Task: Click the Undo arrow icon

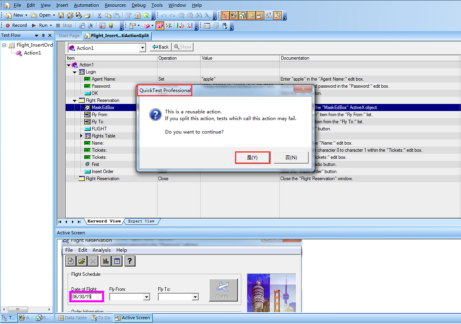Action: 164,15
